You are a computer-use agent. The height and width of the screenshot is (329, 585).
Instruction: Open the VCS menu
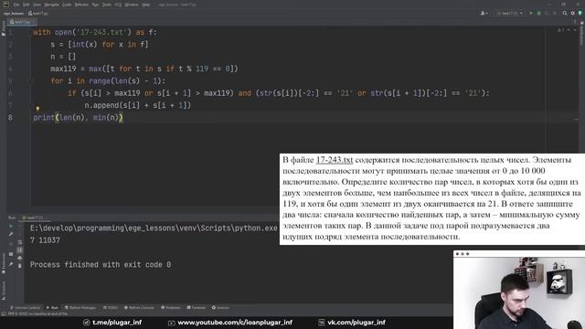118,5
